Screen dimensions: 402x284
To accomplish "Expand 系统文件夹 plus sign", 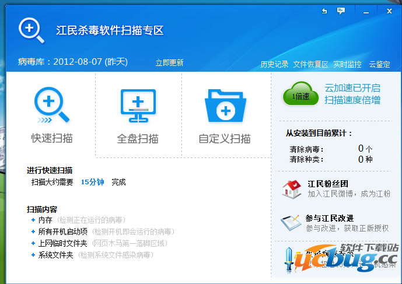I will [x=33, y=255].
